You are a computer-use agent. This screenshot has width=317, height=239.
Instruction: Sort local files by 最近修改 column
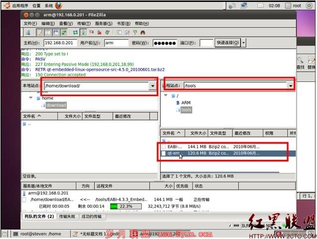(131, 117)
